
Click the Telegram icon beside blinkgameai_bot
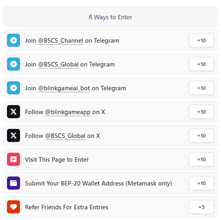click(14, 88)
